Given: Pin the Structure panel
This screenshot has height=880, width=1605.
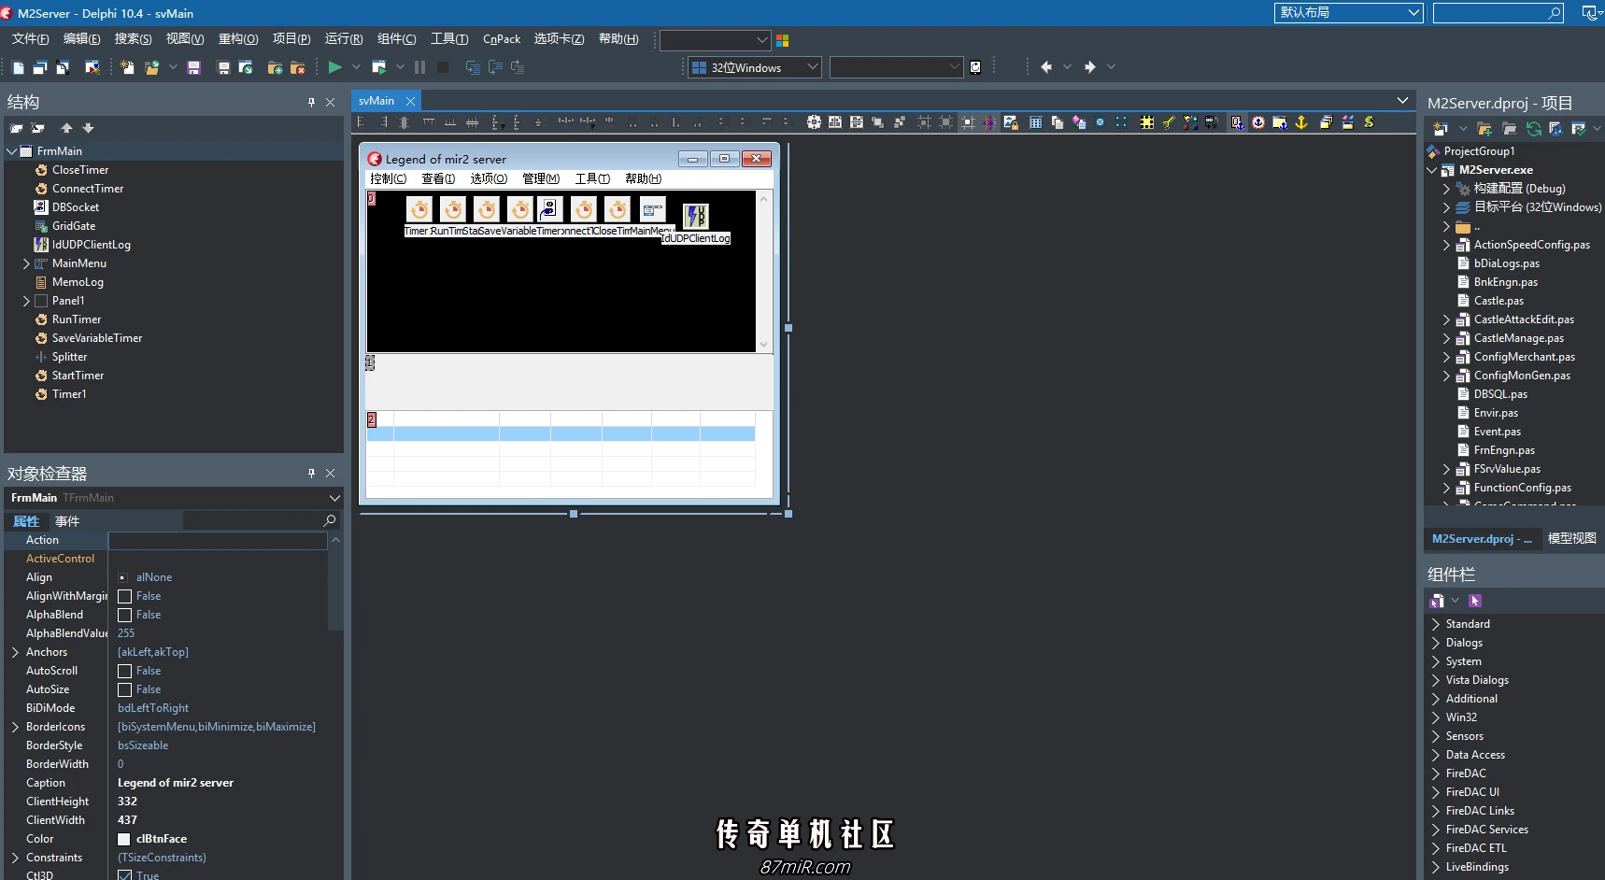Looking at the screenshot, I should (311, 103).
